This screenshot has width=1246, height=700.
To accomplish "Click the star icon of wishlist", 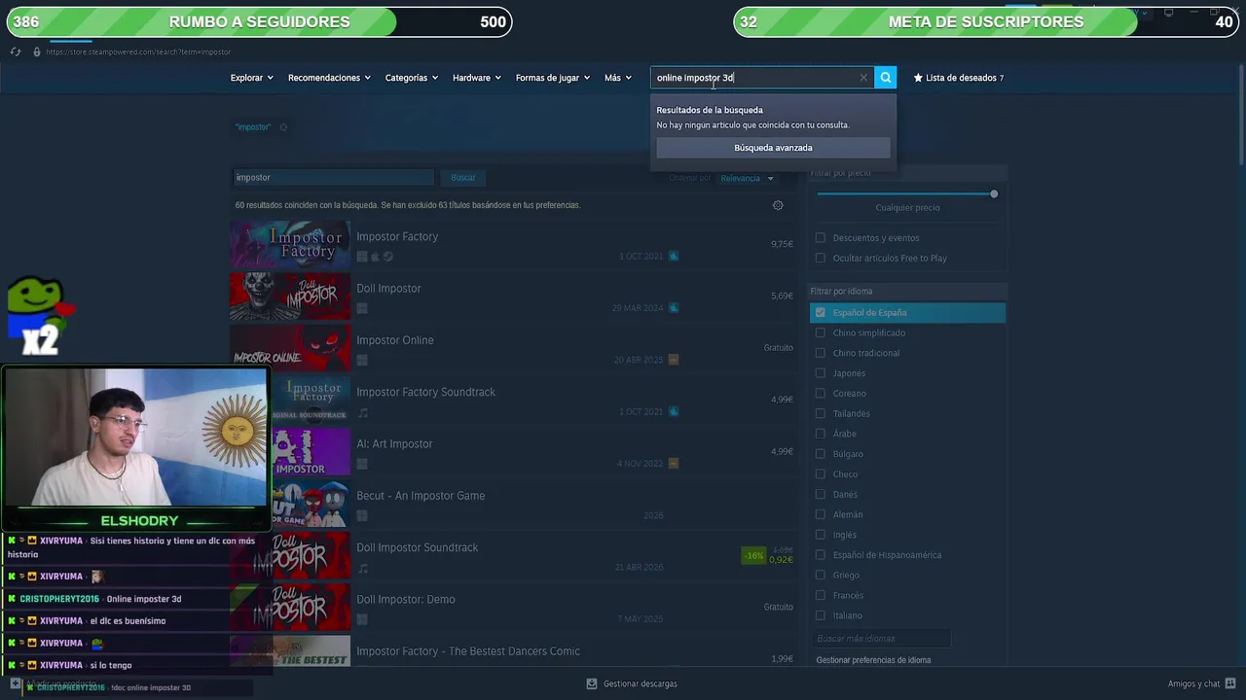I will click(x=918, y=78).
